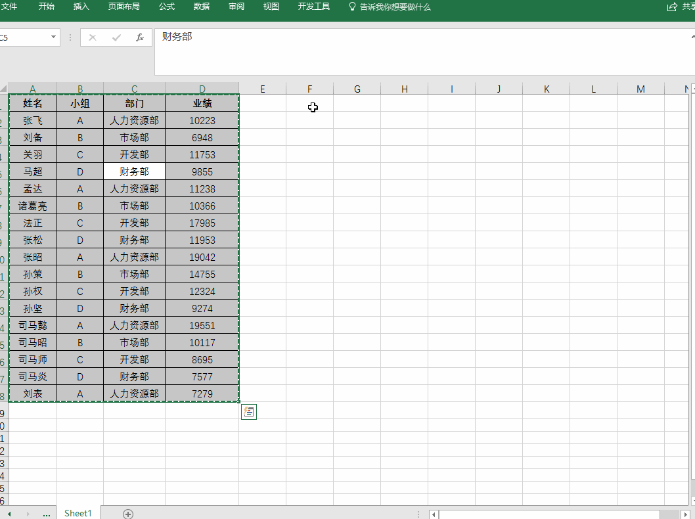695x519 pixels.
Task: Open the Name Box dropdown arrow
Action: pos(54,37)
